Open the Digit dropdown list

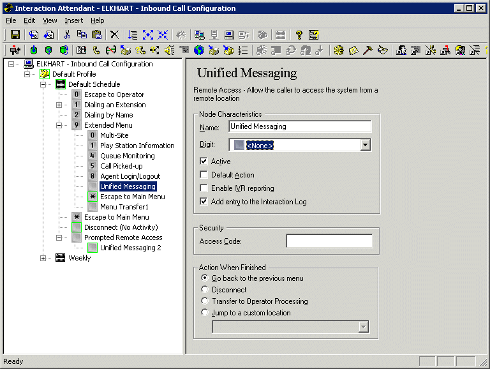(365, 146)
